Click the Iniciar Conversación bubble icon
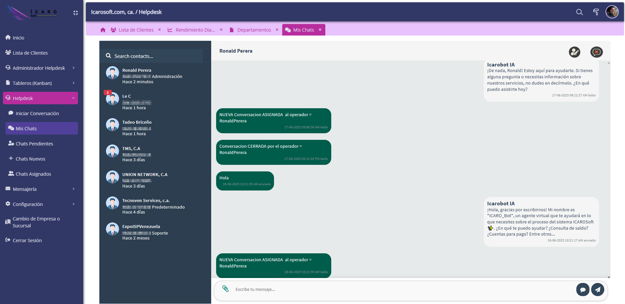This screenshot has width=625, height=304. click(11, 113)
